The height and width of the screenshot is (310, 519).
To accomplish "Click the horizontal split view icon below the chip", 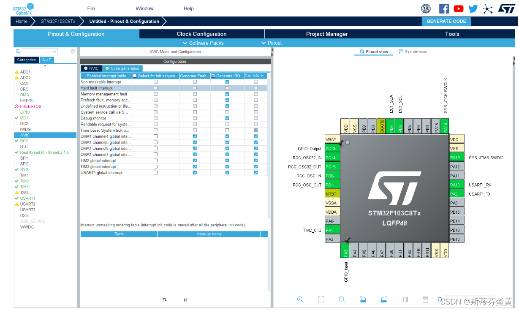I will click(426, 299).
